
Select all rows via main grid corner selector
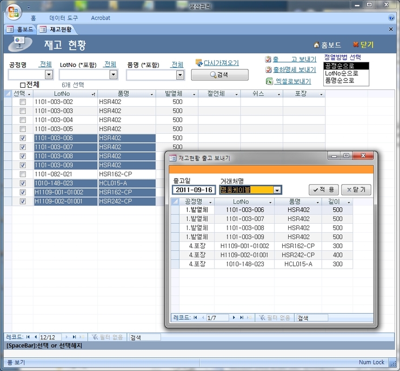pyautogui.click(x=8, y=94)
